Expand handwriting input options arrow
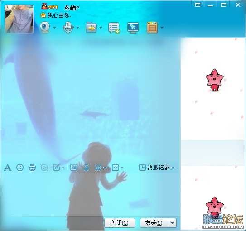This screenshot has width=246, height=231. pos(63,168)
